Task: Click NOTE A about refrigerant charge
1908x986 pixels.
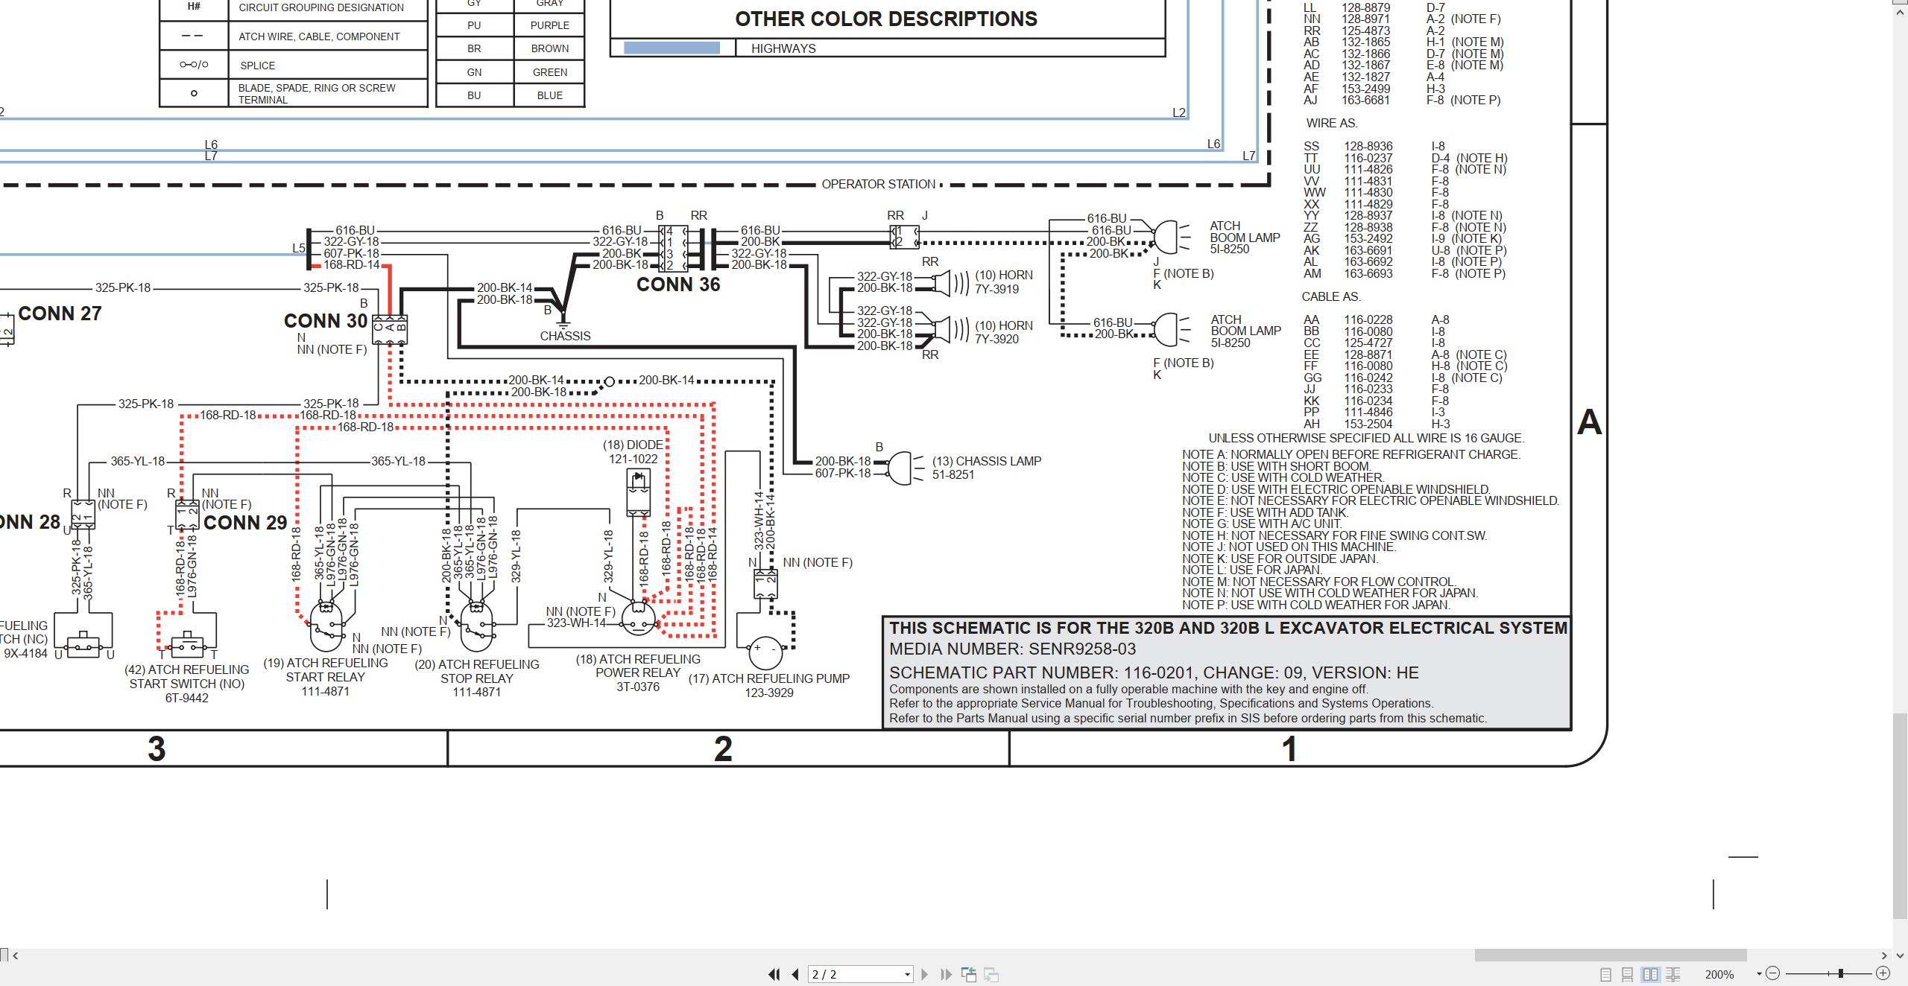Action: point(1351,454)
